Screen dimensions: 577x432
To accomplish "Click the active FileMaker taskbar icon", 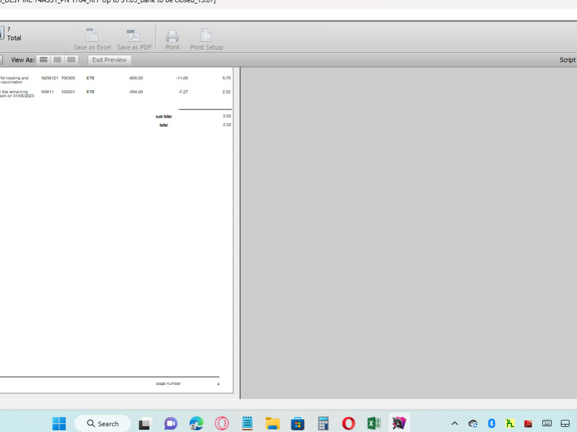I will 399,423.
